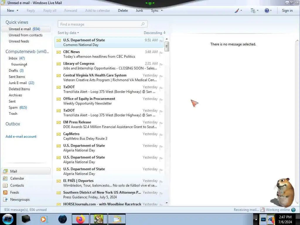Open the Drafts folder
The width and height of the screenshot is (300, 225).
(x=16, y=71)
